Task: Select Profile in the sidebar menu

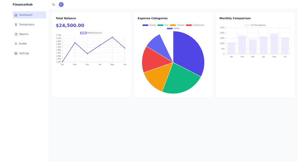Action: (23, 43)
